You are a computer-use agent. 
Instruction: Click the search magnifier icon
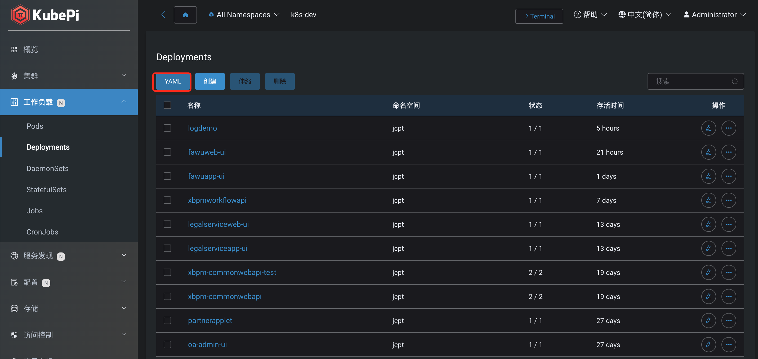pyautogui.click(x=734, y=81)
